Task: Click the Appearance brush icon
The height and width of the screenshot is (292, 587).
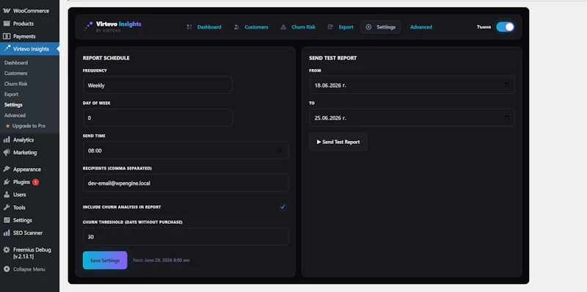Action: pyautogui.click(x=7, y=169)
